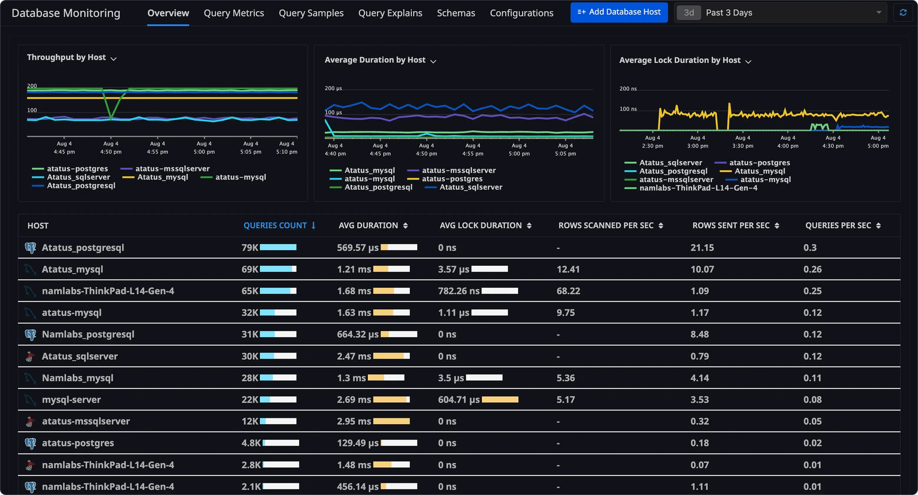Viewport: 918px width, 495px height.
Task: Click the MySQL dolphin icon beside Atatus_mysql
Action: pyautogui.click(x=30, y=269)
